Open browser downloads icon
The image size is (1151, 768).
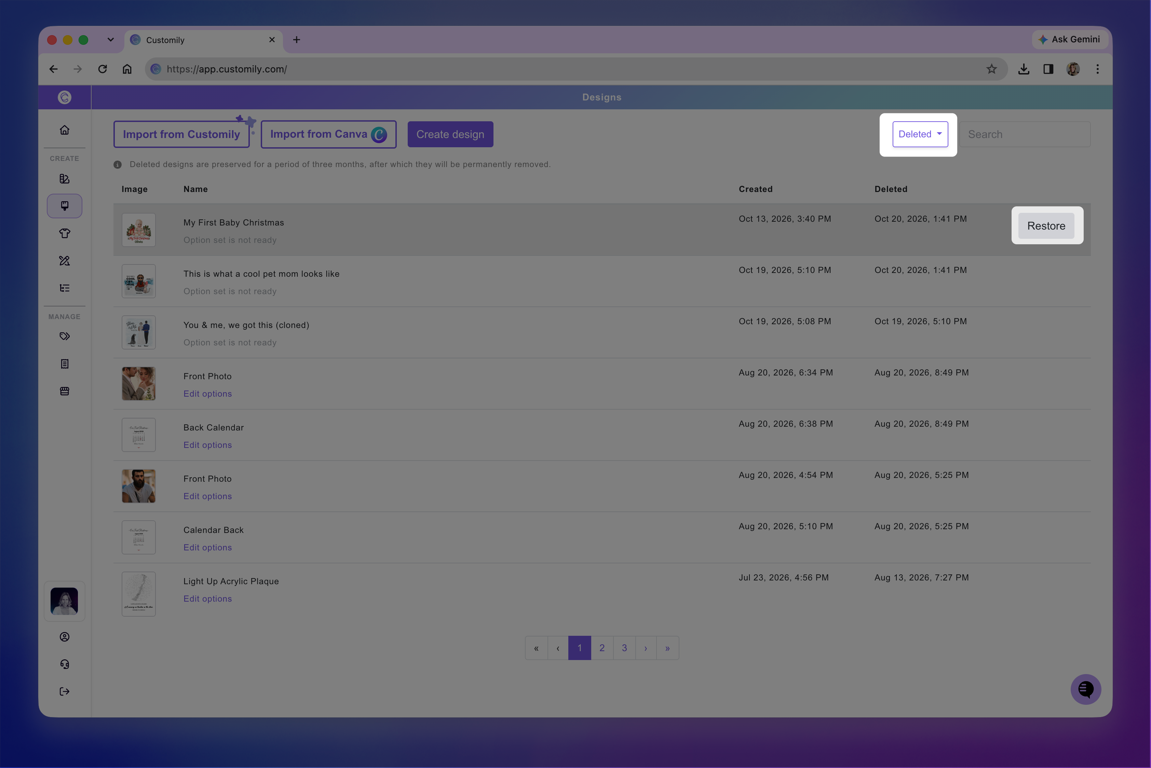coord(1023,69)
